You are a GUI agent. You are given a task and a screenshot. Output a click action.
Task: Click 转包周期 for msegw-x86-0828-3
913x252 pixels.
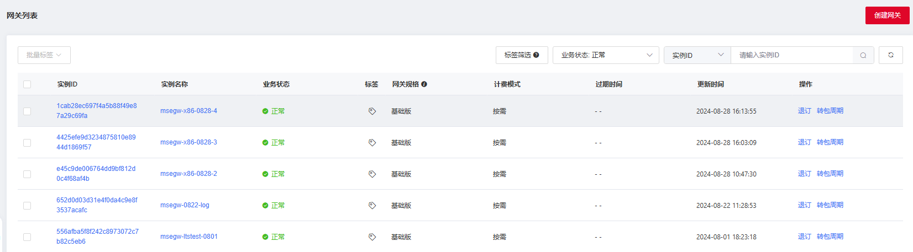point(830,142)
